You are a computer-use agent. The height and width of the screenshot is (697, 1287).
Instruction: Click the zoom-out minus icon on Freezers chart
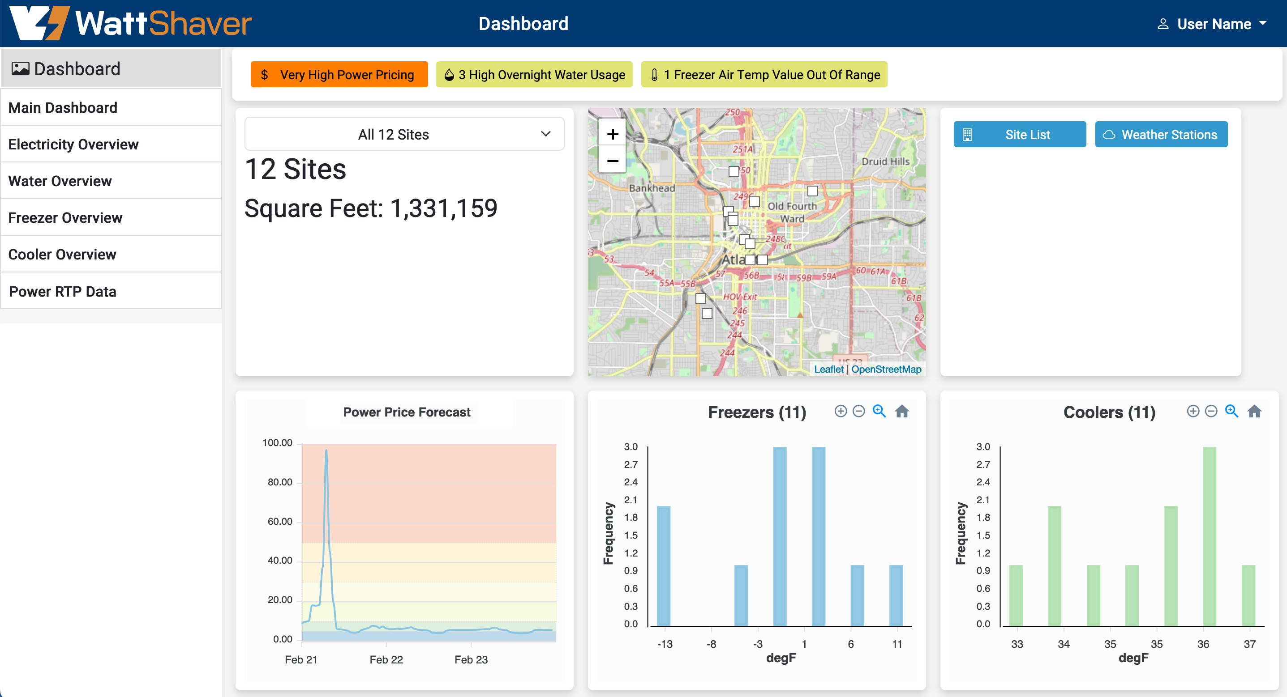click(858, 411)
